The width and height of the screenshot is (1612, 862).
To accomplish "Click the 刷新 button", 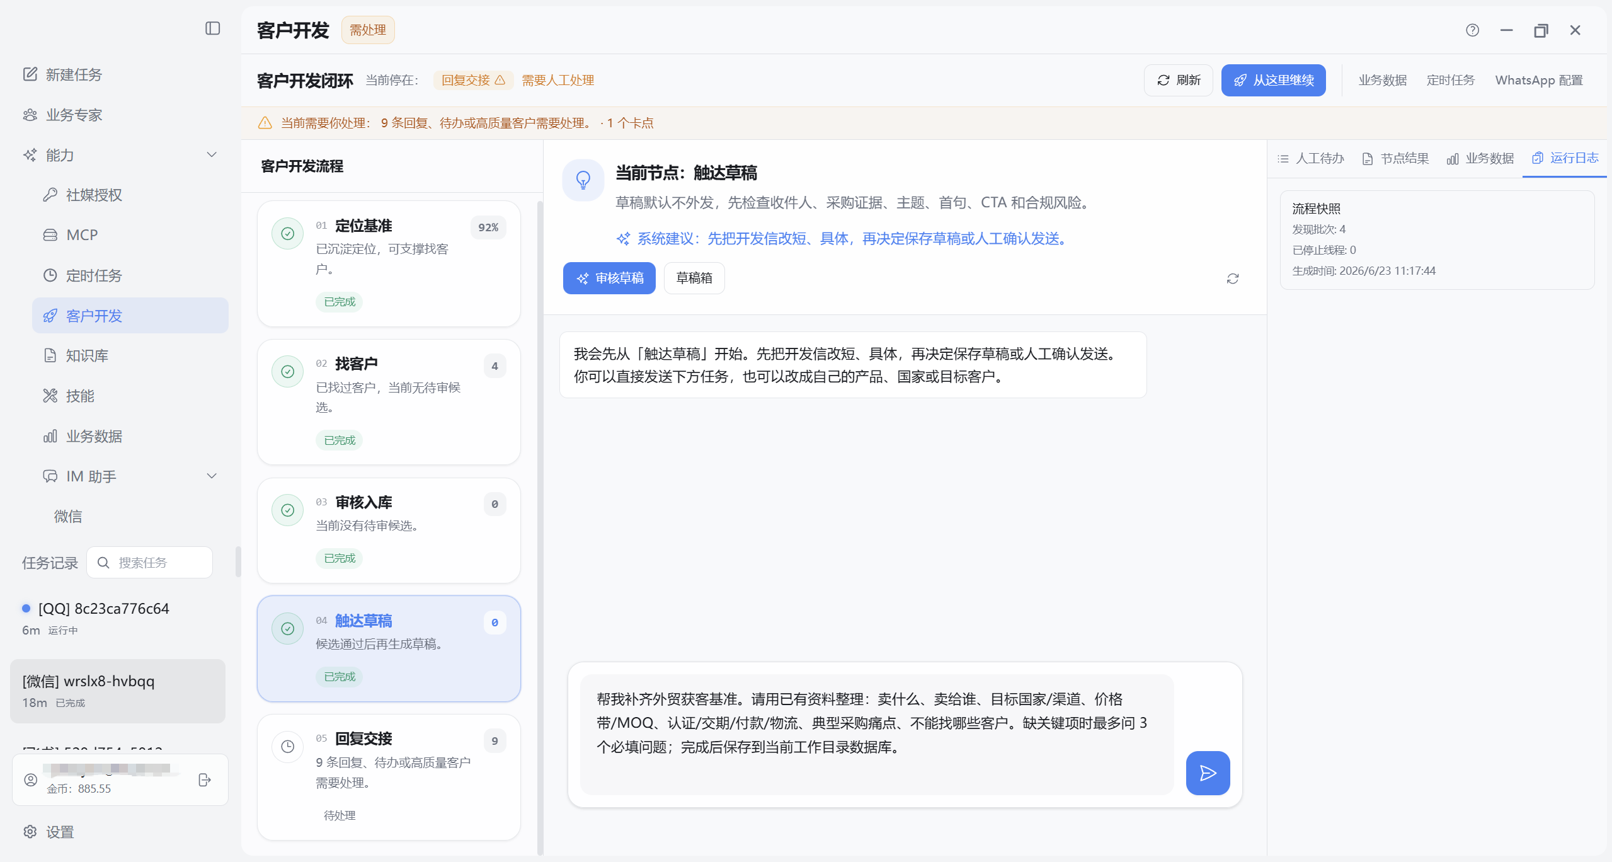I will click(1178, 80).
